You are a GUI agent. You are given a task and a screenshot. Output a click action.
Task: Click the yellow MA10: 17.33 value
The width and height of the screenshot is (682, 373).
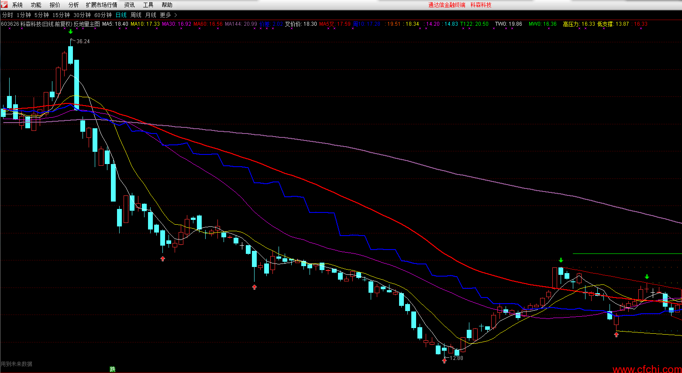tap(145, 24)
